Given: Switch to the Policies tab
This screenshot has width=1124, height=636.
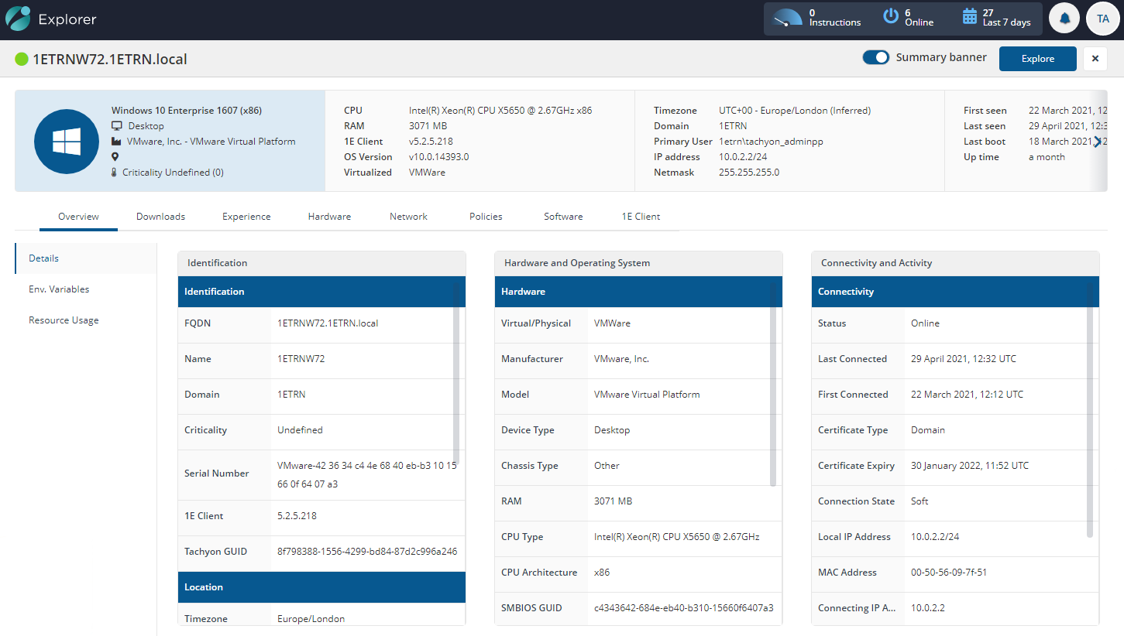Looking at the screenshot, I should point(486,217).
